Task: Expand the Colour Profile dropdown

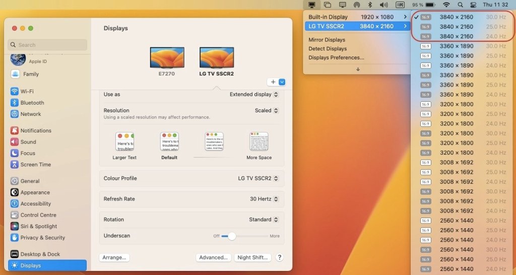Action: click(x=258, y=178)
